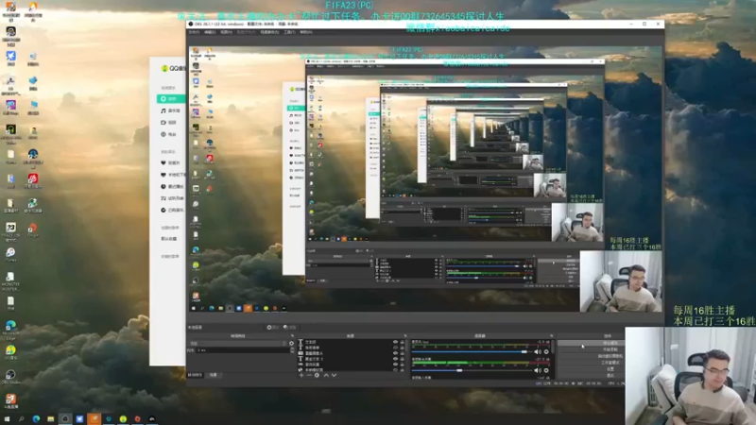
Task: Click the start recording button in controls
Action: pyautogui.click(x=592, y=349)
